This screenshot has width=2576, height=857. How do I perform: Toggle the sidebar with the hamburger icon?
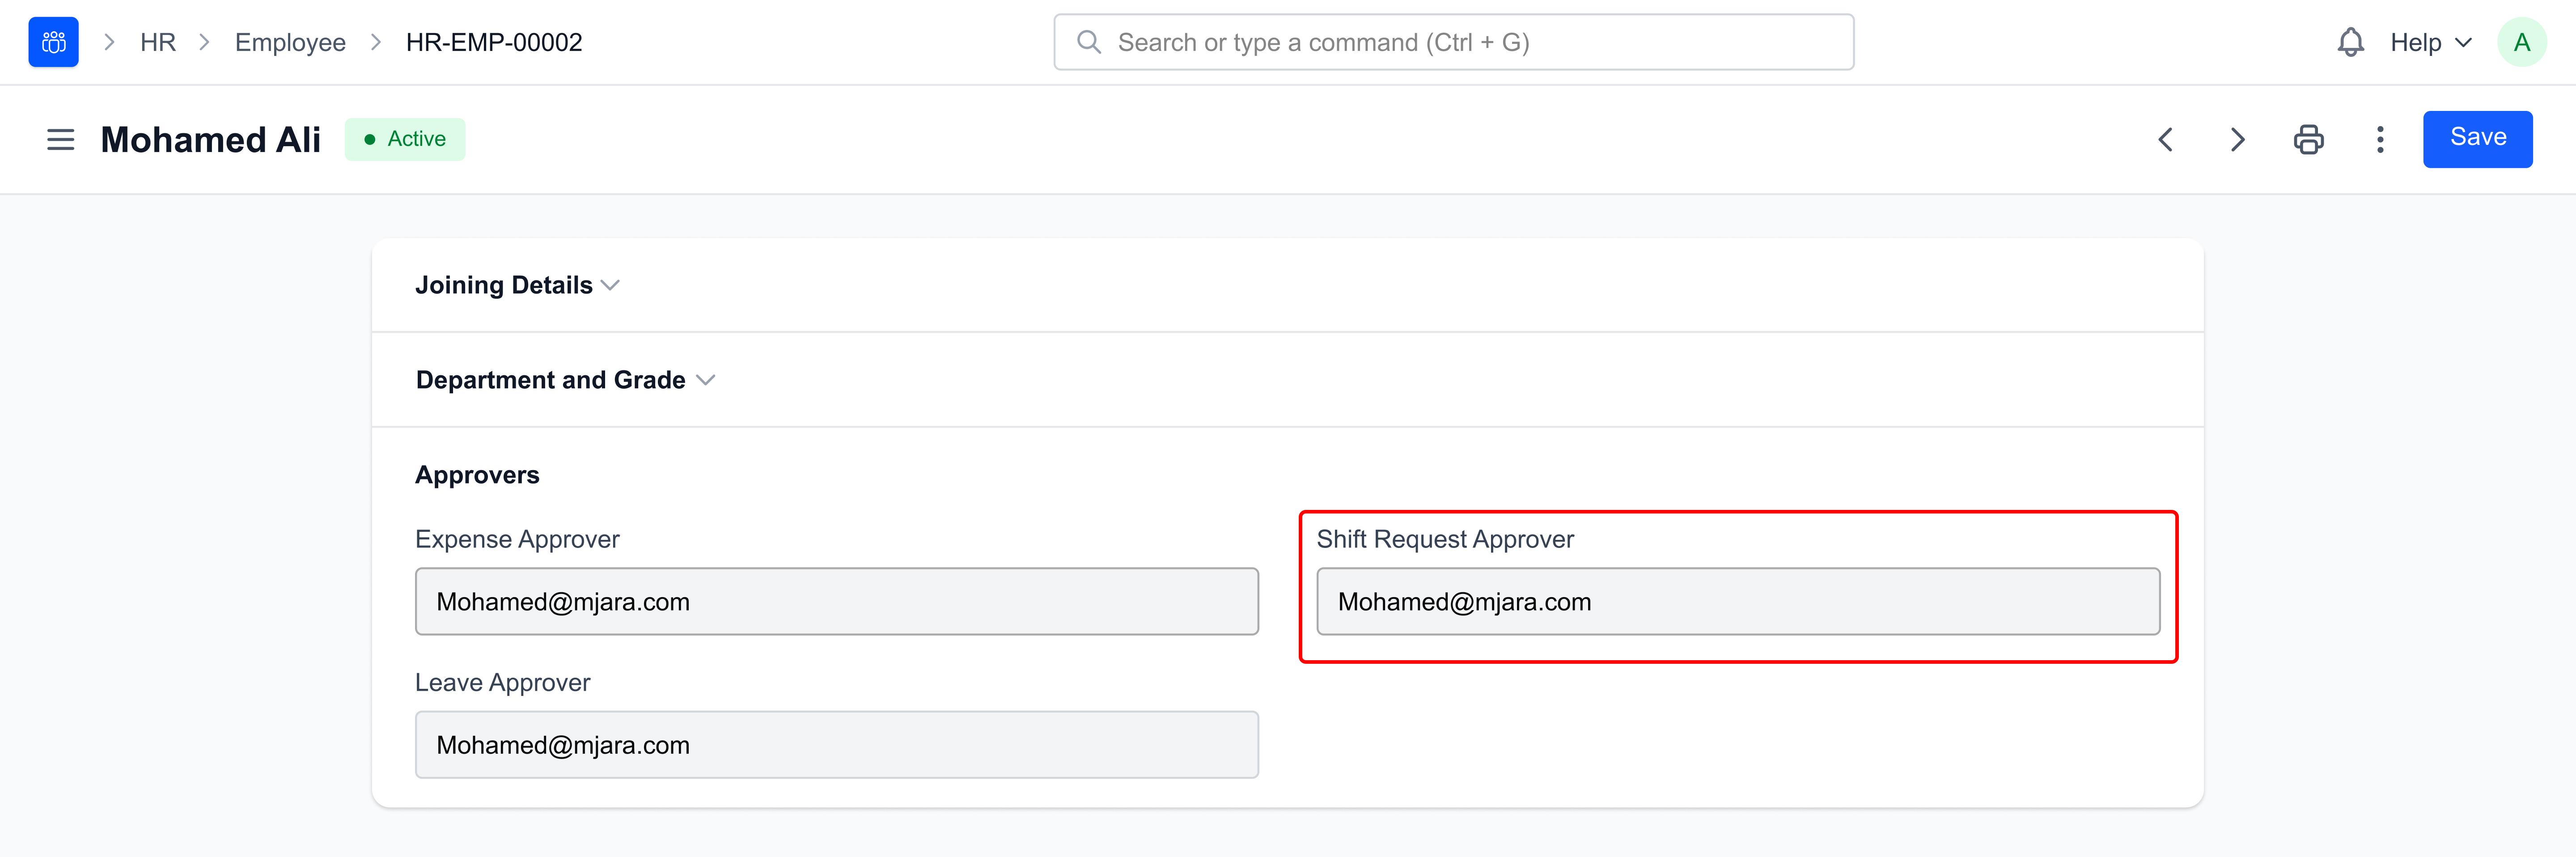tap(60, 139)
